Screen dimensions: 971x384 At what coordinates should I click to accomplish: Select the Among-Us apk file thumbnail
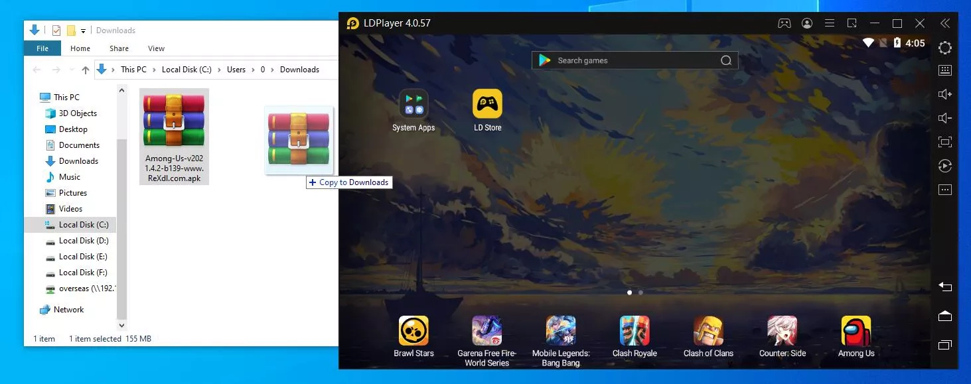175,120
